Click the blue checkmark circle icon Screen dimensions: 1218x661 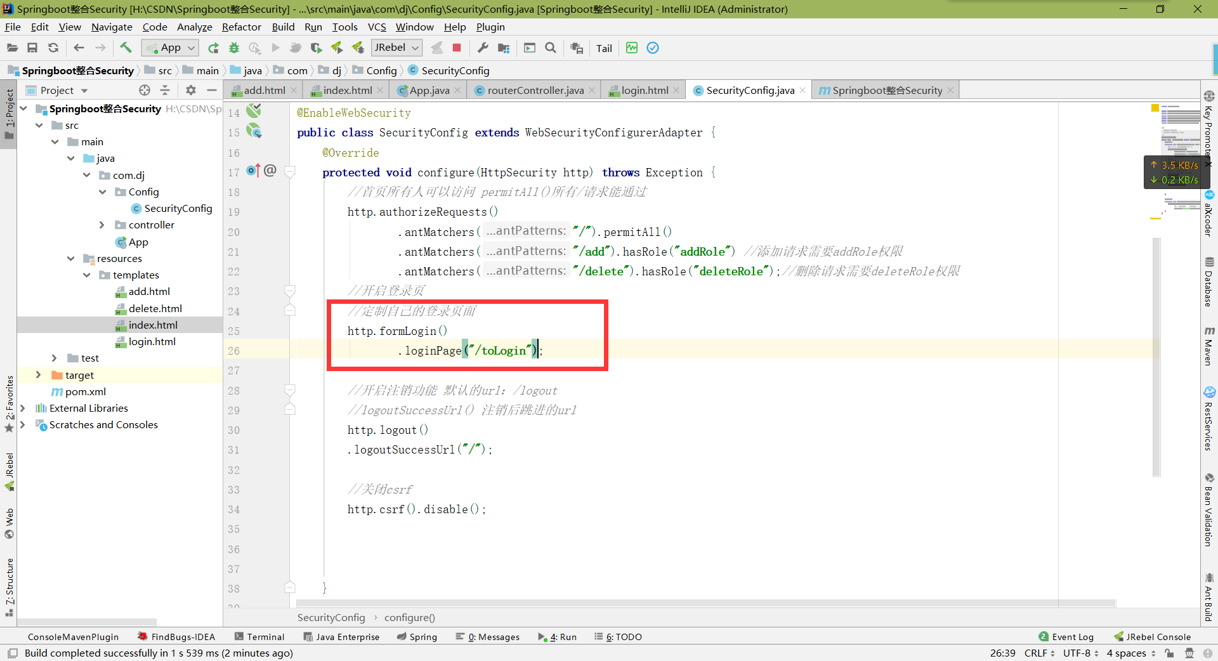click(x=653, y=48)
